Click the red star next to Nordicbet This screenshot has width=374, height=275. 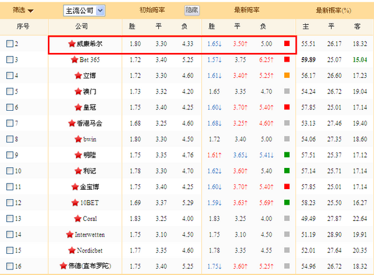point(70,250)
